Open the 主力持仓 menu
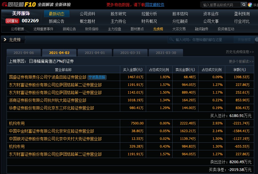 point(118,21)
